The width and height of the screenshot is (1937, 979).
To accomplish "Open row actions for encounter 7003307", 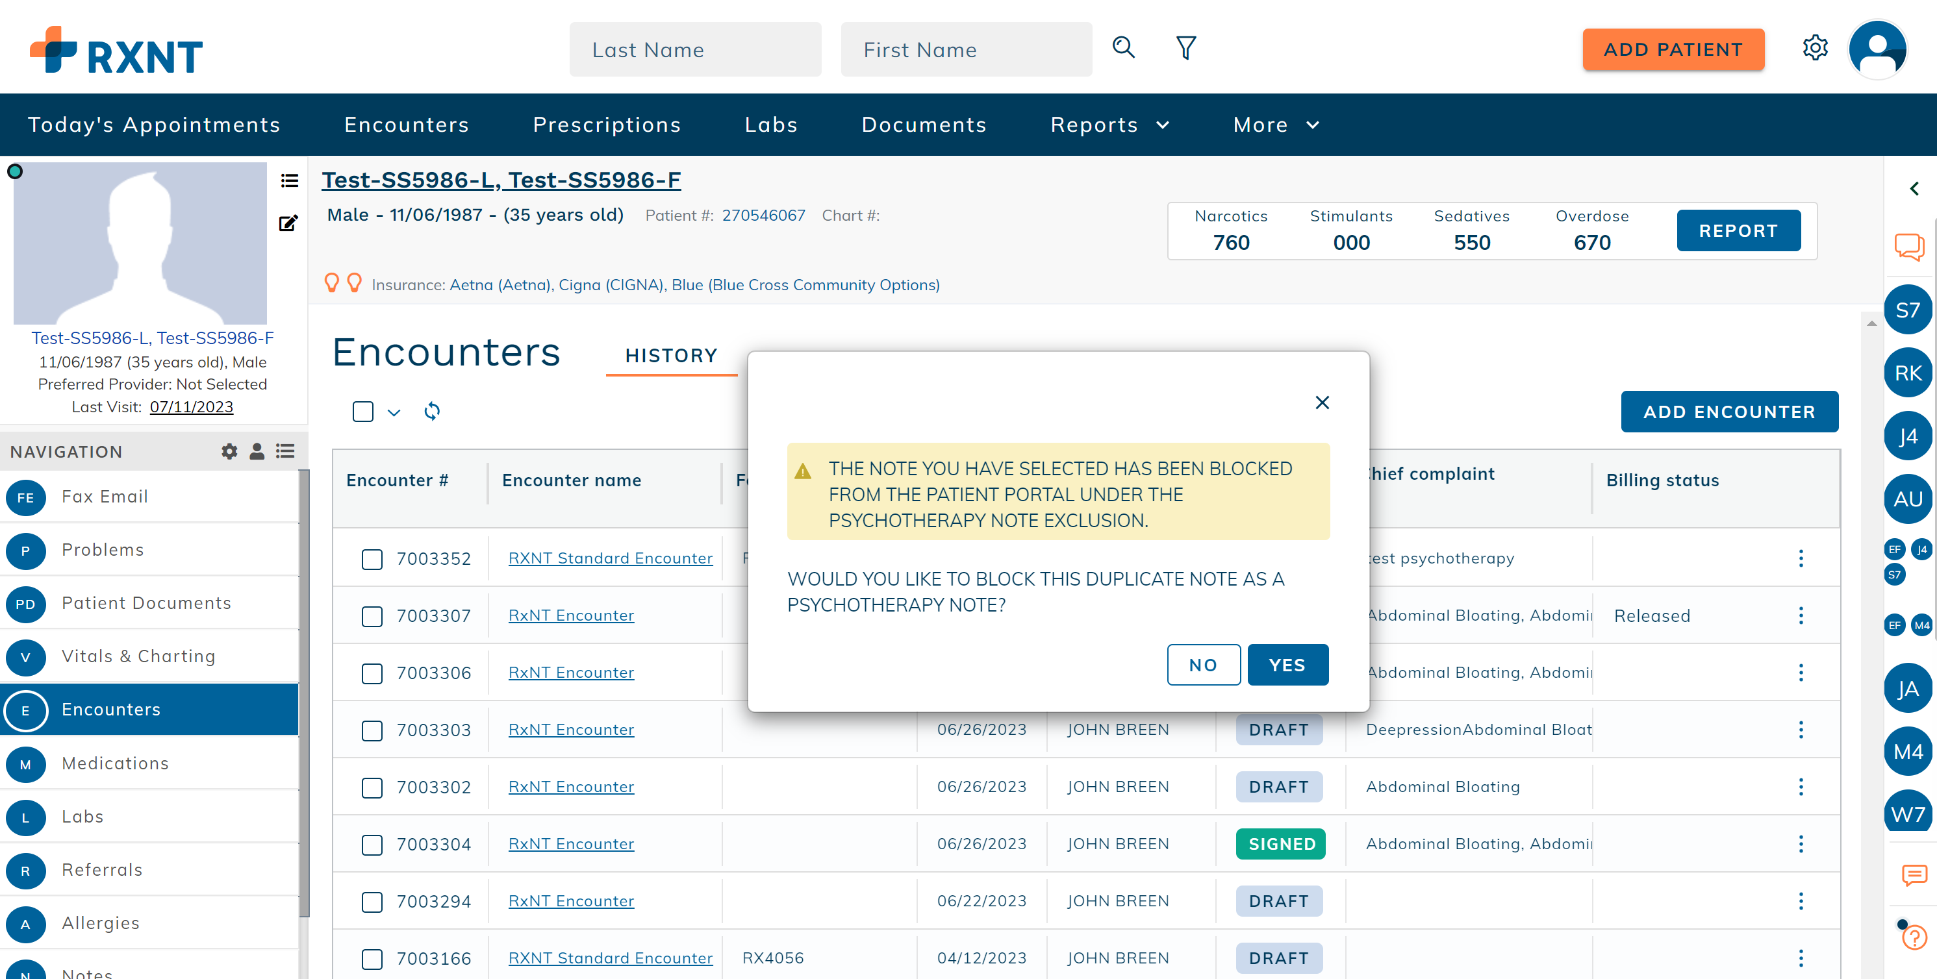I will pyautogui.click(x=1801, y=615).
